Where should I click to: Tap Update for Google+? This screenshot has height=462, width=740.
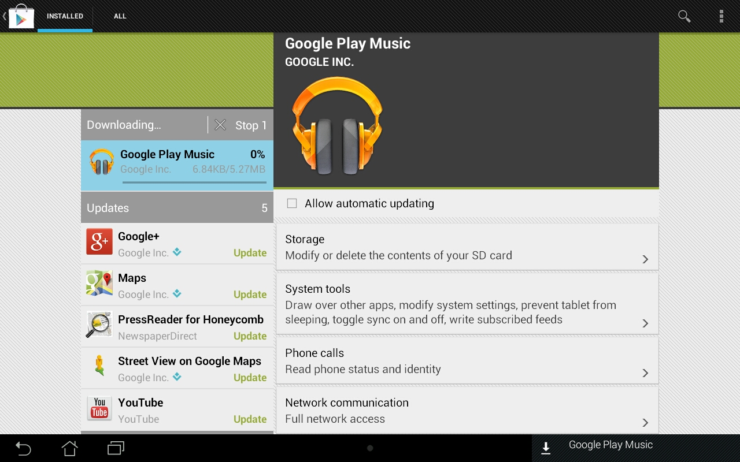click(x=250, y=252)
